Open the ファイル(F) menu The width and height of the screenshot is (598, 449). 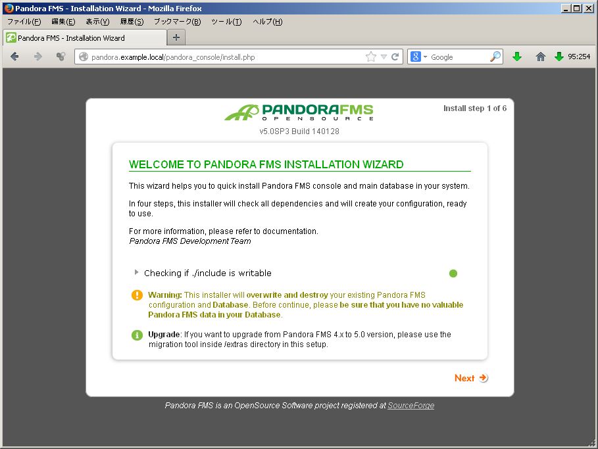pyautogui.click(x=24, y=22)
